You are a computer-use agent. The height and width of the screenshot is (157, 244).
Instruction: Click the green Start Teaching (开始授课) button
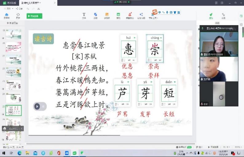[33, 16]
